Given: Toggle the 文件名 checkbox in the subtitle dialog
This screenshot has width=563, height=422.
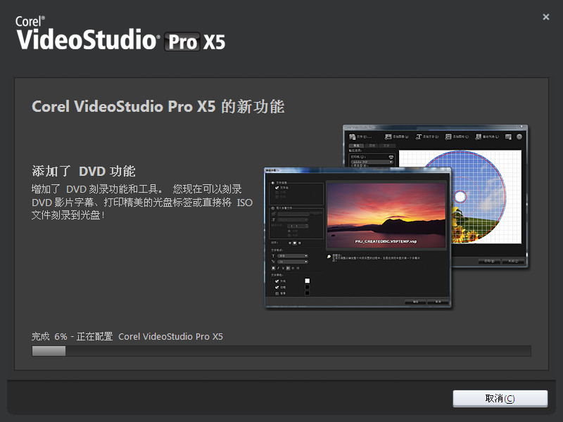Looking at the screenshot, I should coord(276,188).
